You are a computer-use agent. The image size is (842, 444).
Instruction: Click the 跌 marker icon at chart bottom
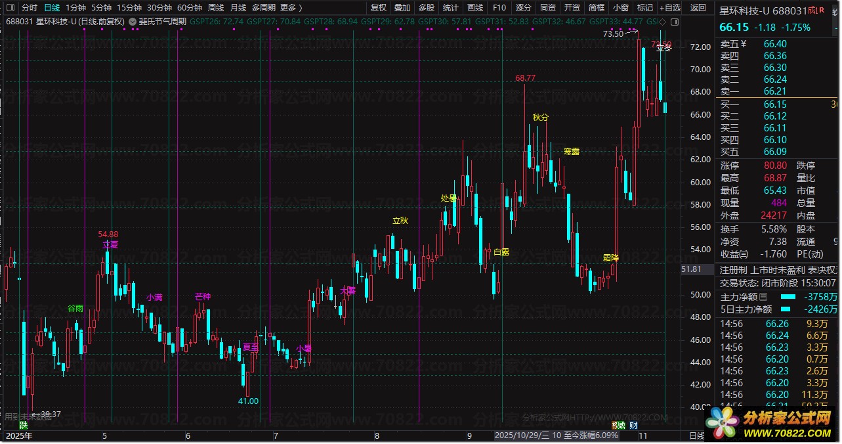click(x=24, y=426)
